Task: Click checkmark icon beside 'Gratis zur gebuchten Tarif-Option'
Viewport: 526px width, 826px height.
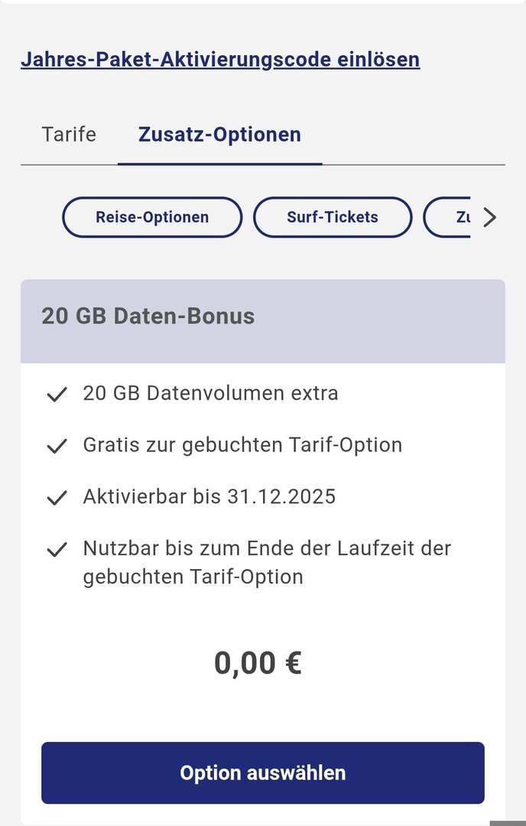Action: [57, 447]
